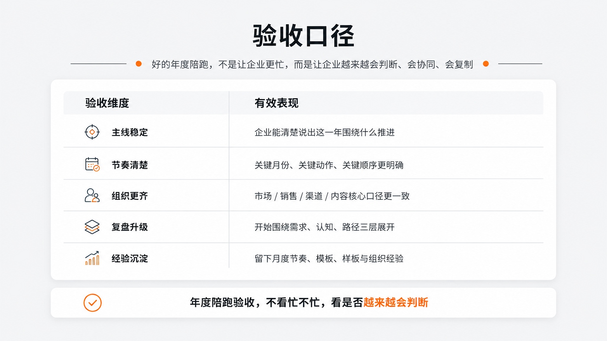Click the people icon beside 组织更齐
The image size is (607, 341).
[x=92, y=195]
